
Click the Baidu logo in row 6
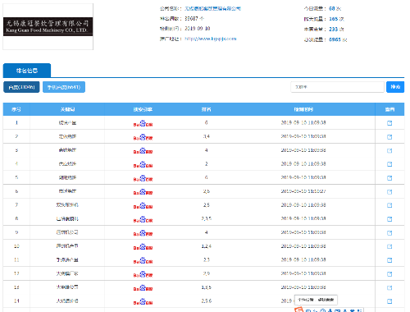tap(143, 192)
